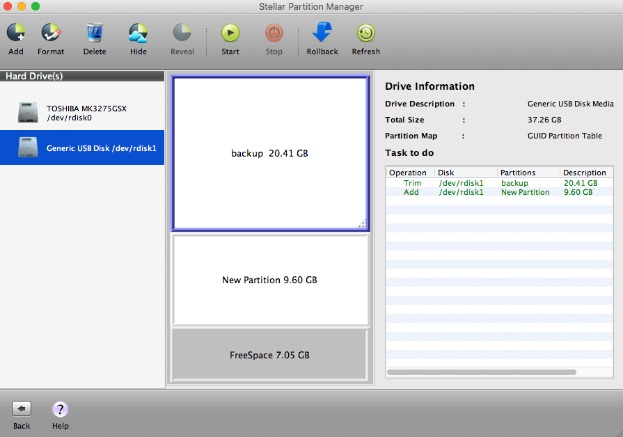Select the backup 20.41 GB partition
Image resolution: width=623 pixels, height=437 pixels.
pyautogui.click(x=270, y=153)
